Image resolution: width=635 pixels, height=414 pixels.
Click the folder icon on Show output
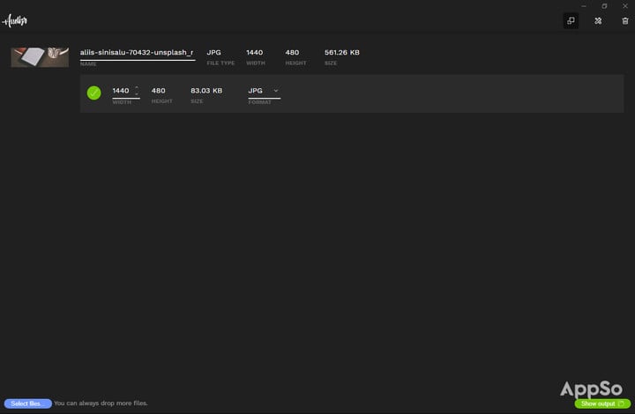621,403
